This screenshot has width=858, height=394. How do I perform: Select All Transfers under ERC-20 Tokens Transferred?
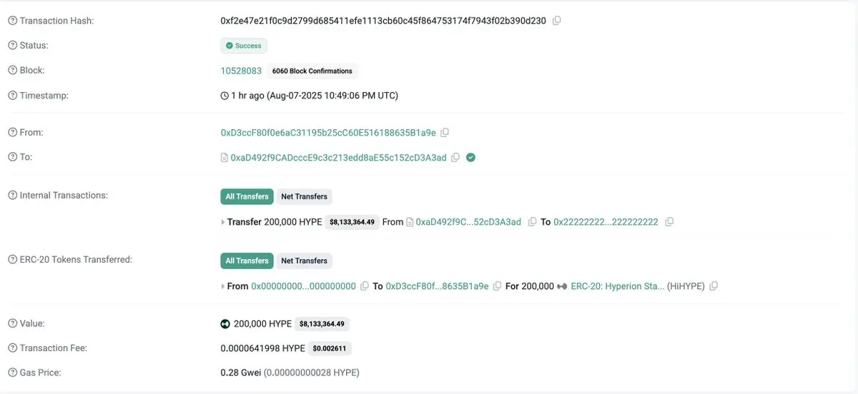[247, 261]
